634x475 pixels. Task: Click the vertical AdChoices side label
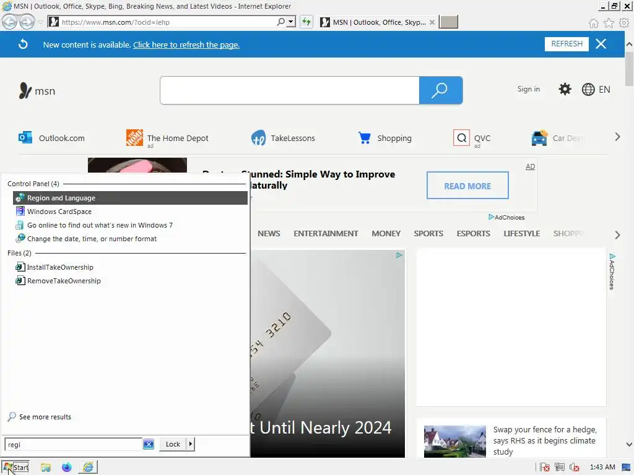pos(612,272)
